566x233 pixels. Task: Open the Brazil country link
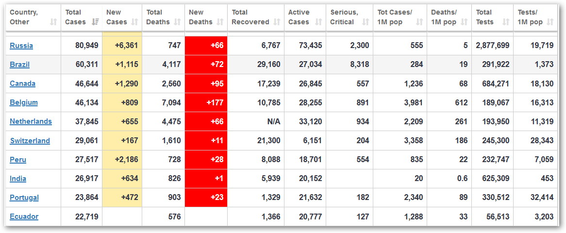[x=20, y=65]
